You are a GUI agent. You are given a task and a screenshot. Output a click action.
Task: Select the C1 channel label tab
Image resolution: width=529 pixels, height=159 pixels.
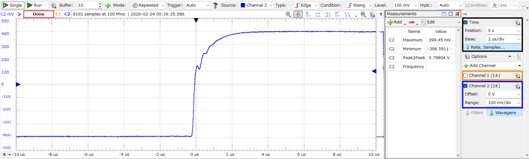59,14
